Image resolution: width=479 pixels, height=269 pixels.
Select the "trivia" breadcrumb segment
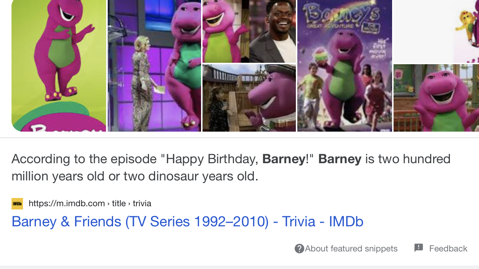[142, 203]
